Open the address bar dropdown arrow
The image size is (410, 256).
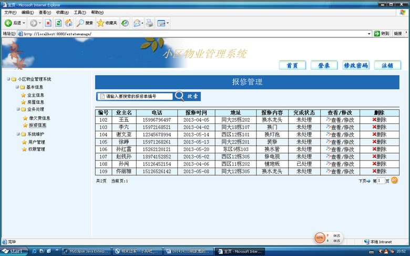click(x=369, y=34)
